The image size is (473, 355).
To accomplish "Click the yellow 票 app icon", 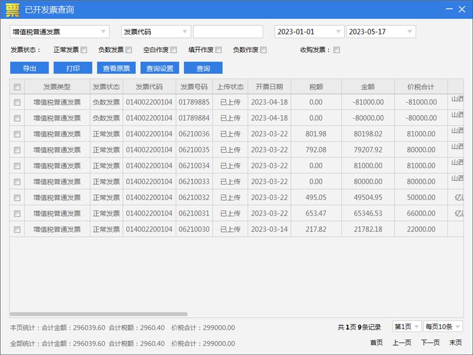I will 12,10.
